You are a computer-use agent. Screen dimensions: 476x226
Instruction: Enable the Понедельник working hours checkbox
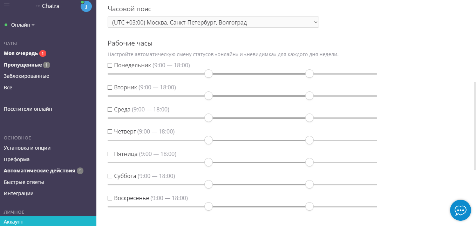(110, 66)
